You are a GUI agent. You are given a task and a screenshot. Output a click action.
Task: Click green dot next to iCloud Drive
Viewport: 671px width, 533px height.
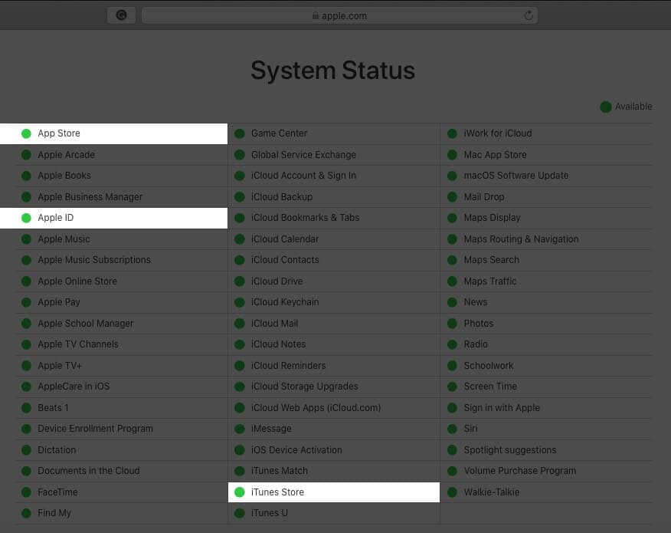tap(240, 281)
